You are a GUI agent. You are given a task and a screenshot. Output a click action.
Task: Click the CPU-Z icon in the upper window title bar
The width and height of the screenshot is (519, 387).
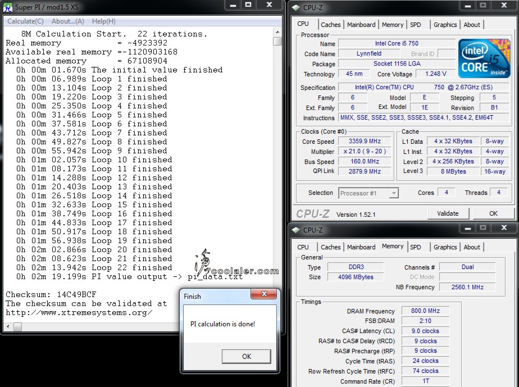point(296,7)
